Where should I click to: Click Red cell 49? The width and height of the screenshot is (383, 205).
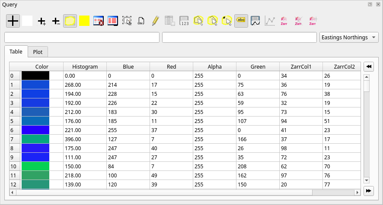click(172, 175)
